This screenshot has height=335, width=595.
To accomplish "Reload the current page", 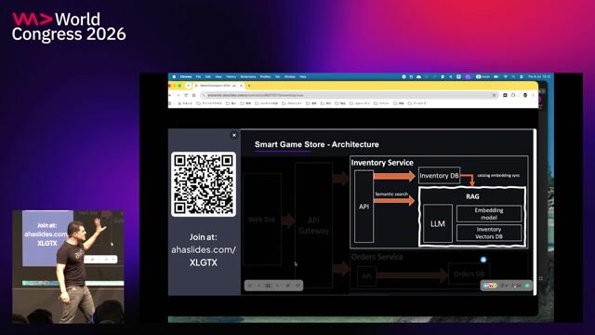I will 186,95.
